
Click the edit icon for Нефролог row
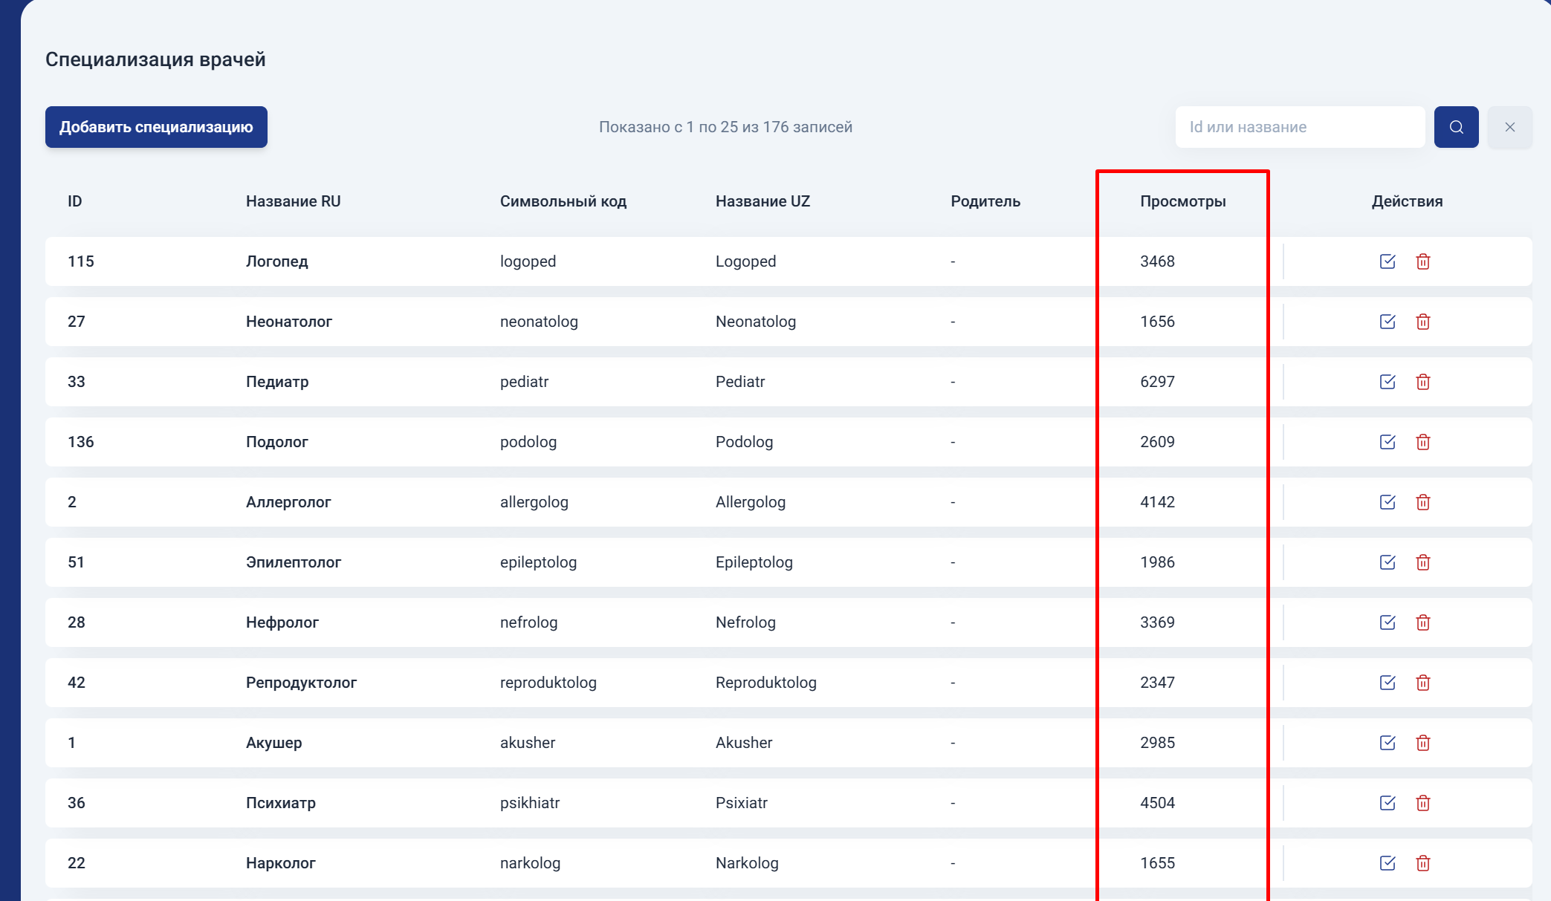1387,622
